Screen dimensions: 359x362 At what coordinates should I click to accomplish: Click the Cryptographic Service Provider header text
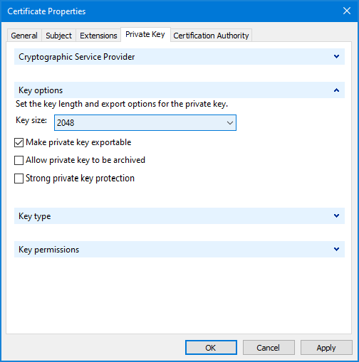coord(77,57)
